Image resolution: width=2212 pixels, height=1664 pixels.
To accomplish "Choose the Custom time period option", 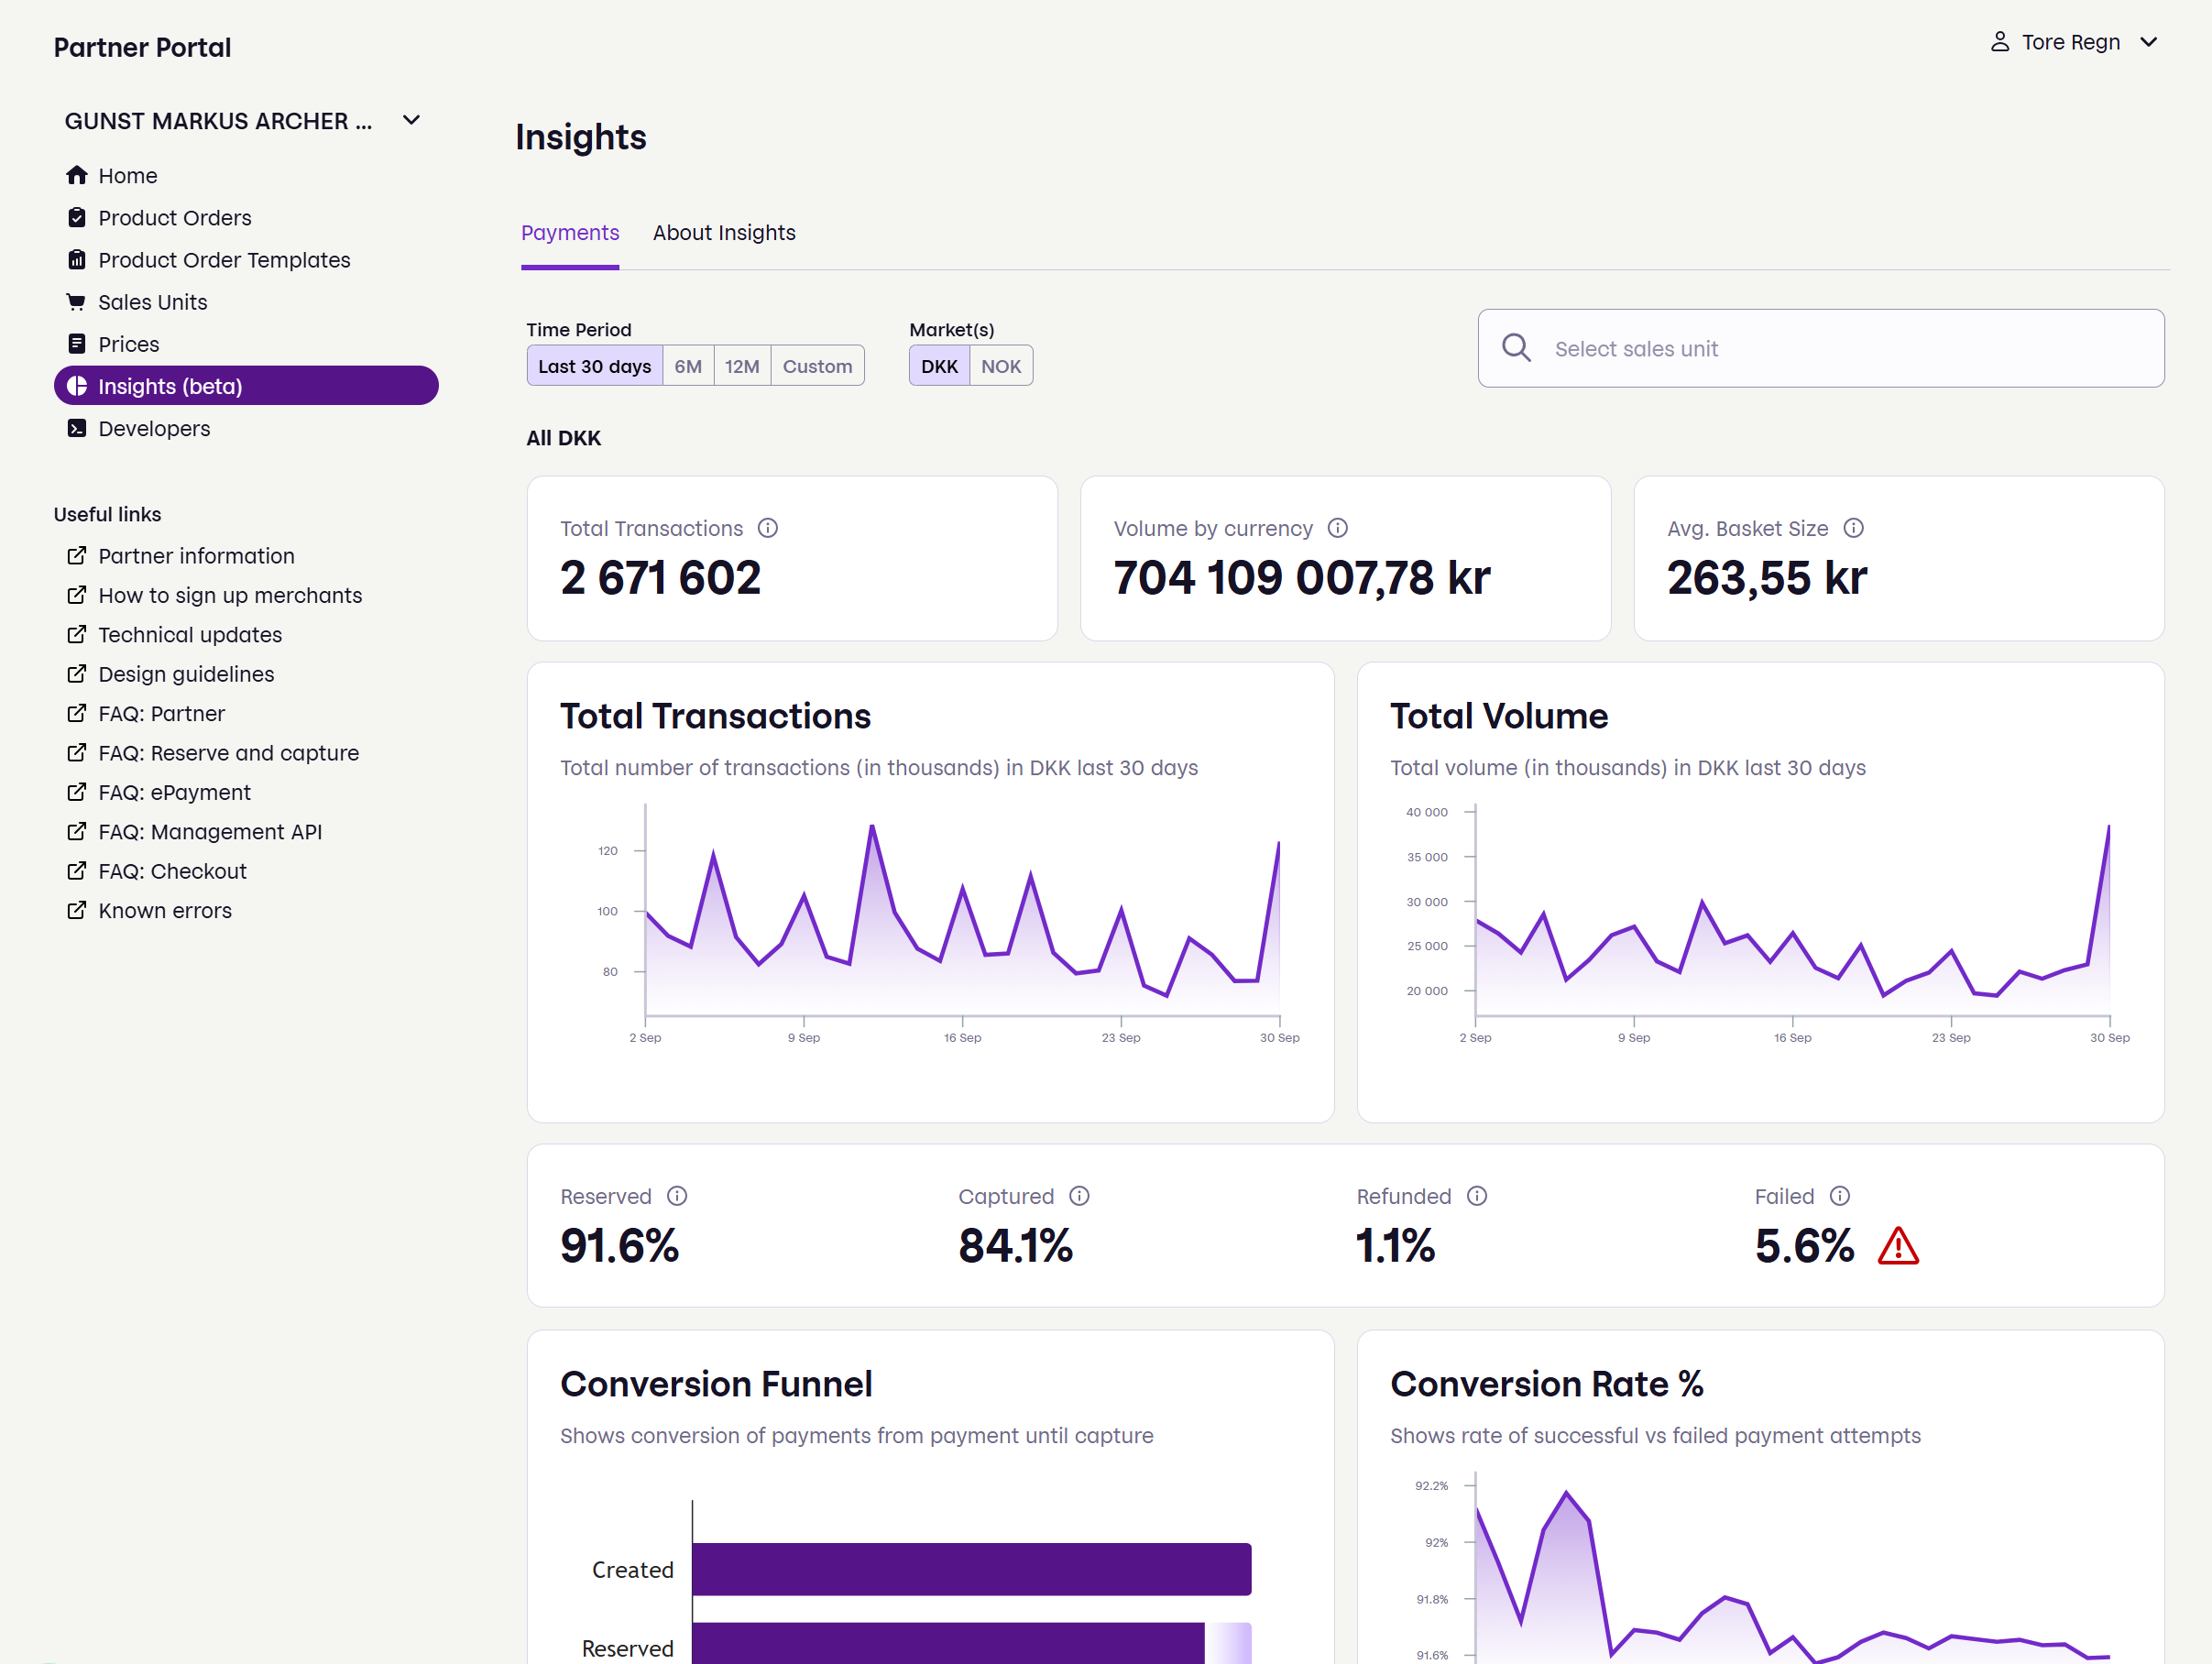I will click(x=817, y=366).
